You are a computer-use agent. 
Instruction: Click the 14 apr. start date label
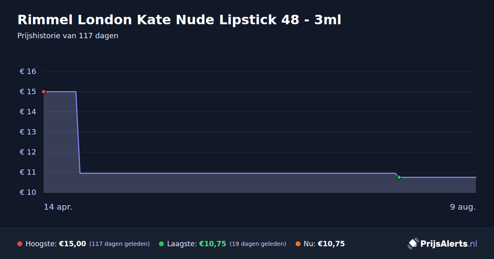pos(58,207)
